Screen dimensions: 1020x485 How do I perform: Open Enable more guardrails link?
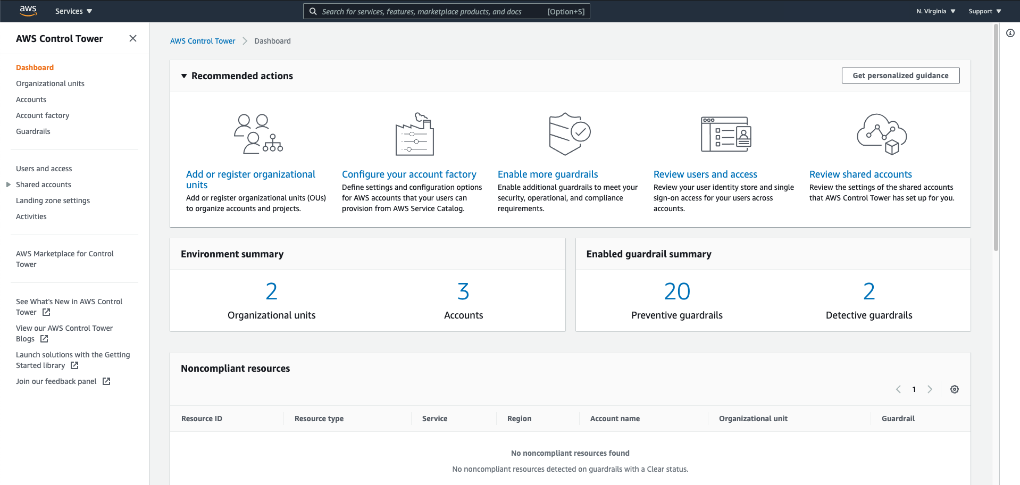pos(548,174)
